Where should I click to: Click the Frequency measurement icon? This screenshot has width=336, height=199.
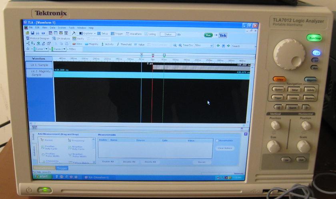[x=76, y=141]
